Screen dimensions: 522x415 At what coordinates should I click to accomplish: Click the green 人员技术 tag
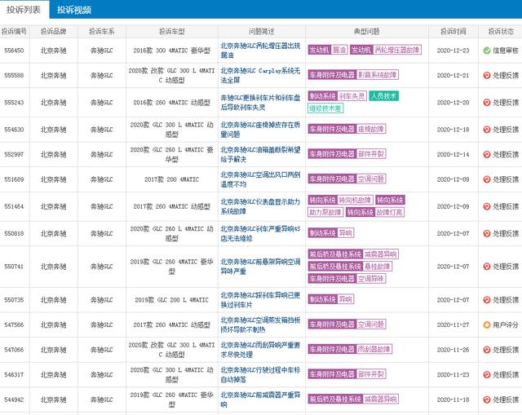[x=384, y=96]
